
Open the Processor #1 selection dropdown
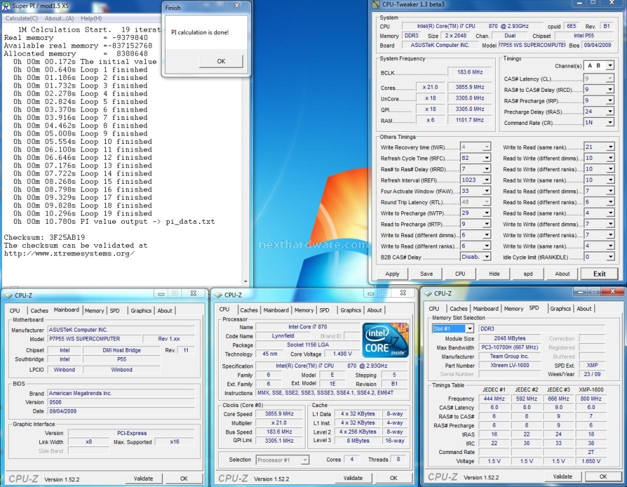(305, 460)
